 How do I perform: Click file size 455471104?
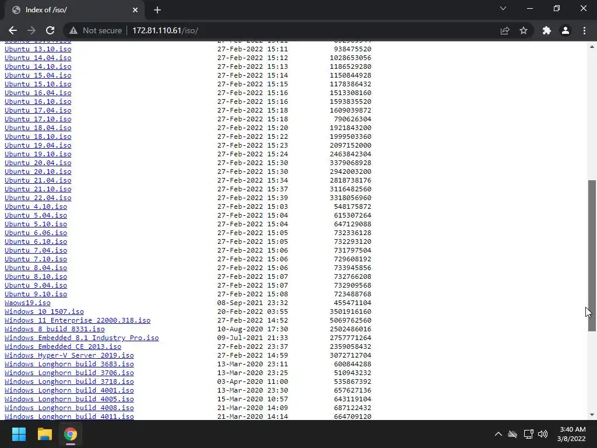(x=353, y=303)
